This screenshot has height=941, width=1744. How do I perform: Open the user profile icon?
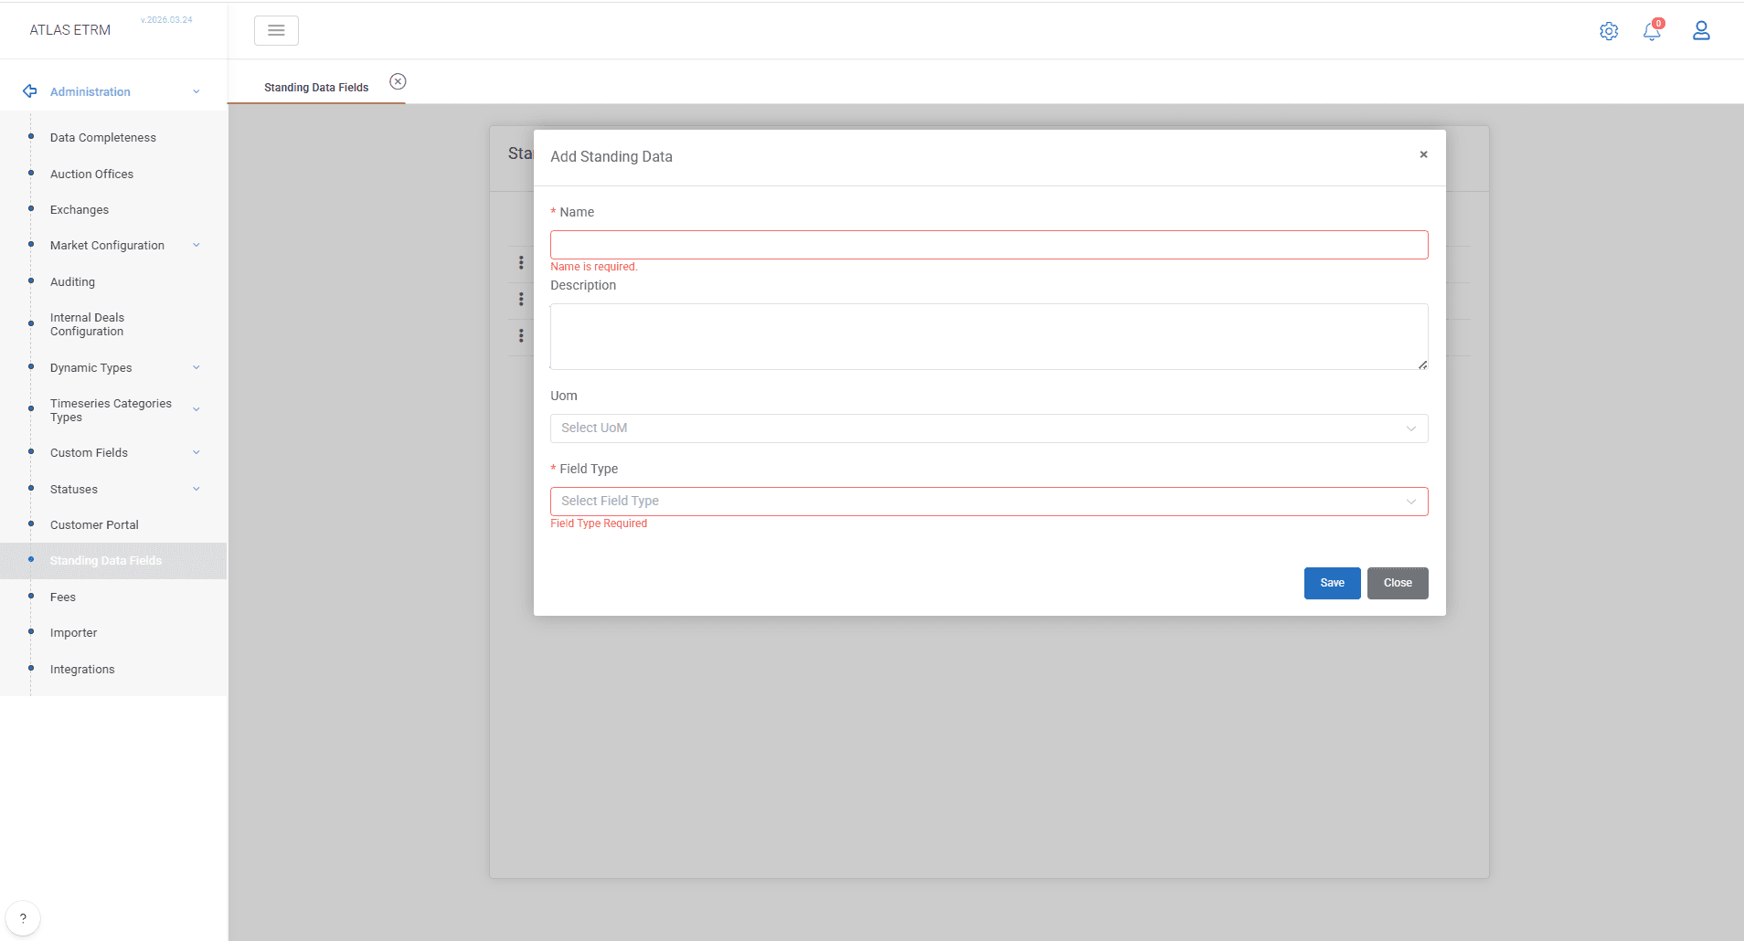tap(1701, 31)
